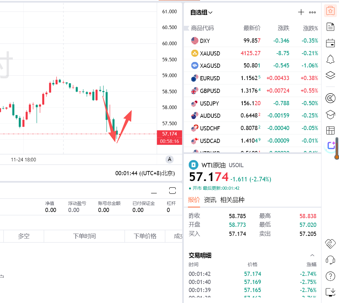This screenshot has width=339, height=303.
Task: Click the 最高 value 58.838
Action: [x=308, y=216]
